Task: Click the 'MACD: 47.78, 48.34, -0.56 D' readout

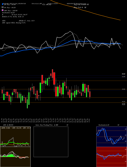Action: (13, 17)
